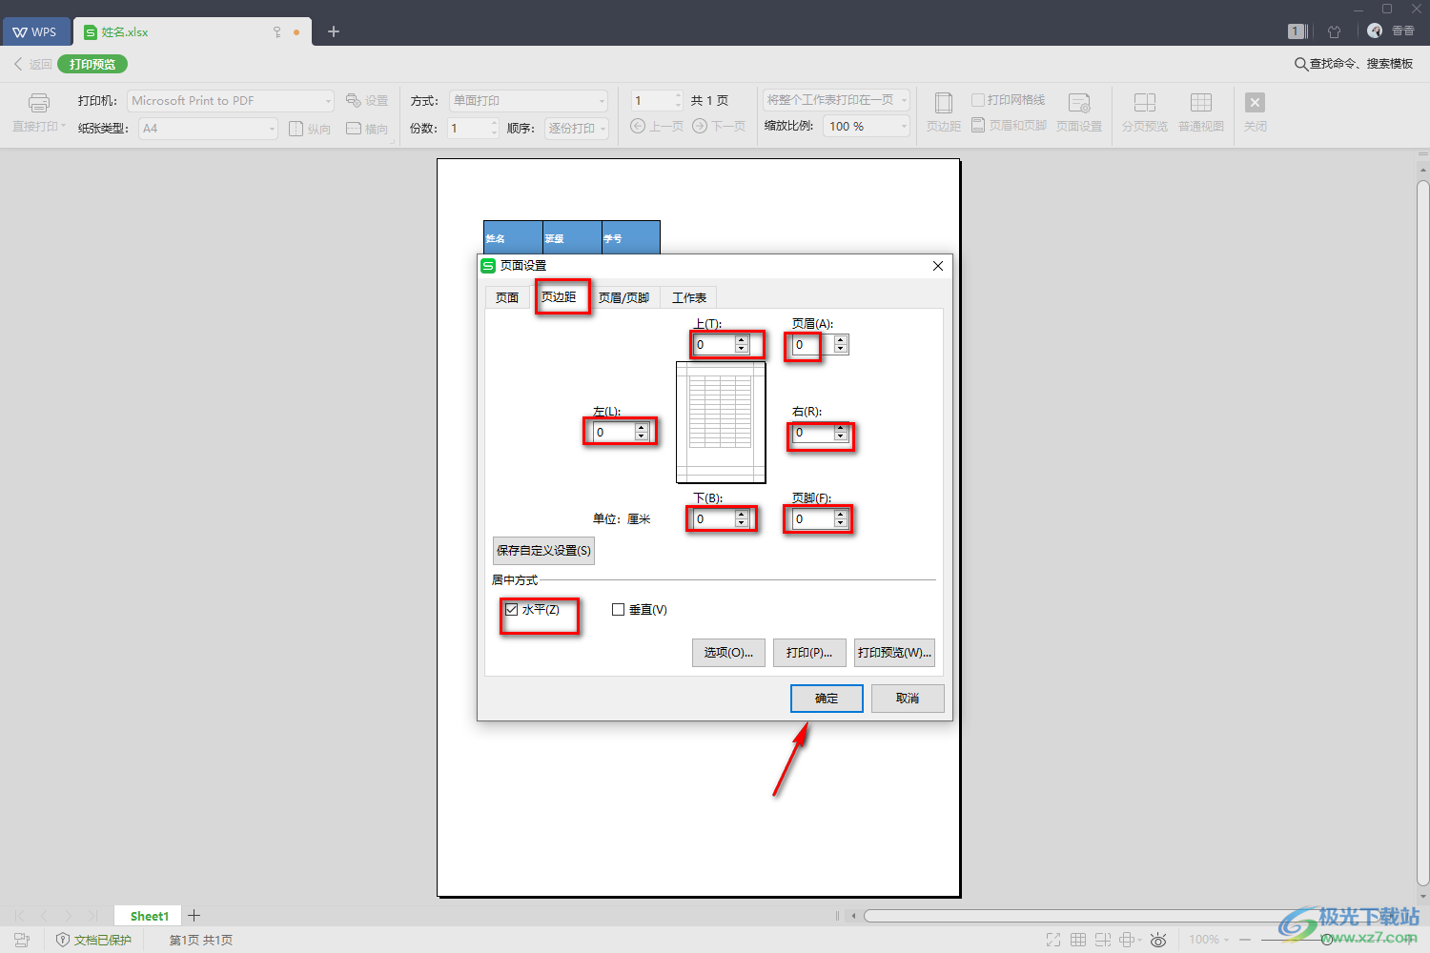Screen dimensions: 1430x953
Task: Switch to the Worksheet tab
Action: pyautogui.click(x=689, y=297)
